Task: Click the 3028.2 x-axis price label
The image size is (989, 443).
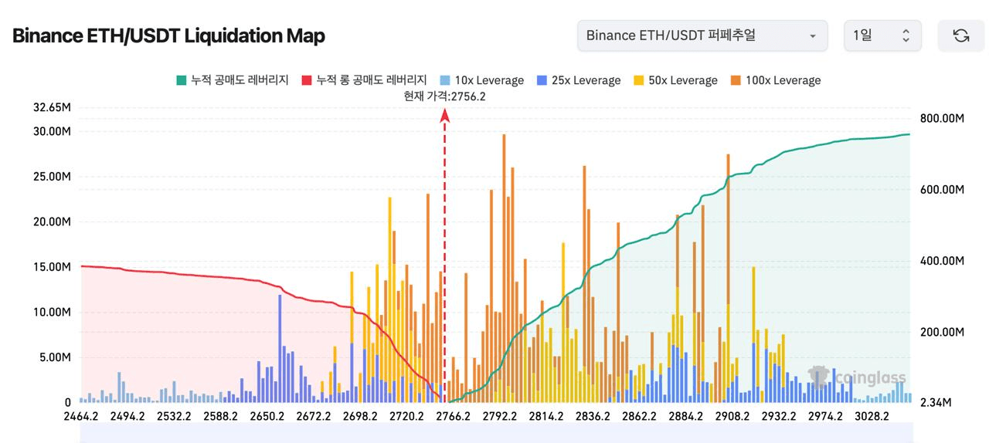Action: [872, 417]
